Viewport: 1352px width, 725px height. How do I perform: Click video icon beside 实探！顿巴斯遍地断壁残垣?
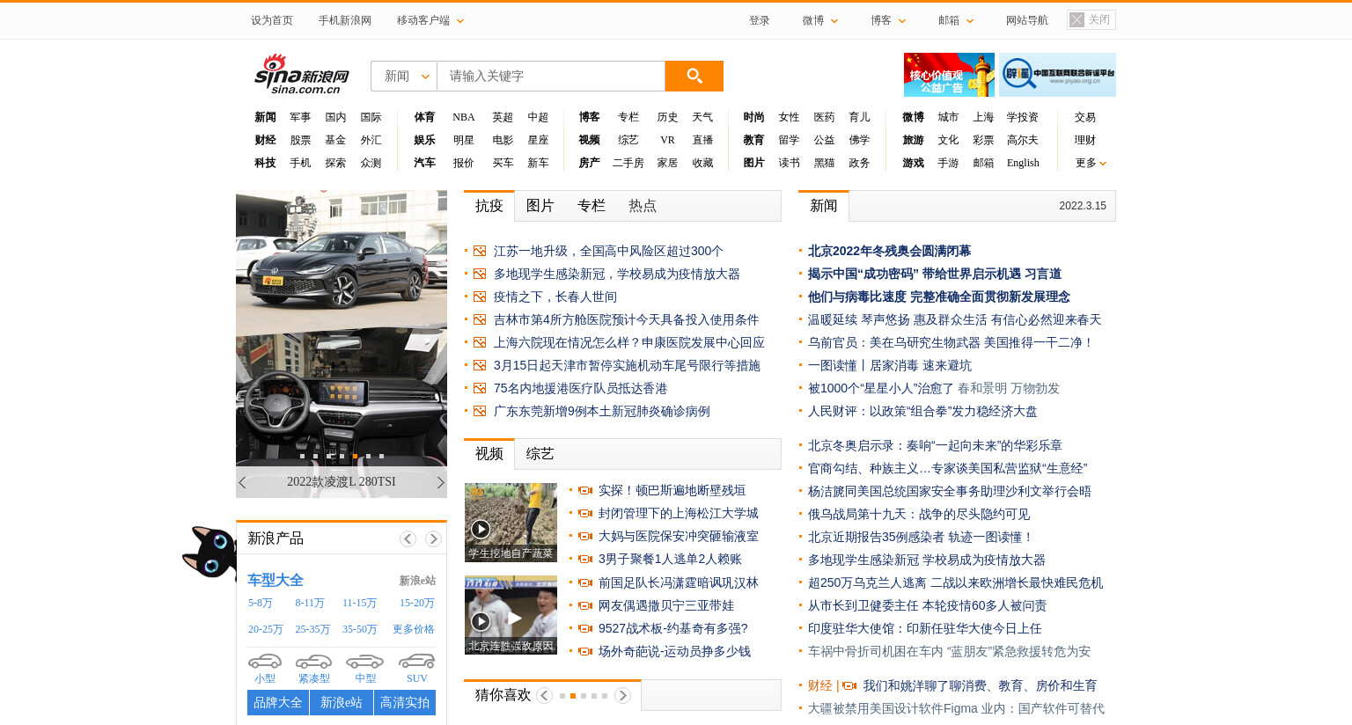tap(585, 490)
